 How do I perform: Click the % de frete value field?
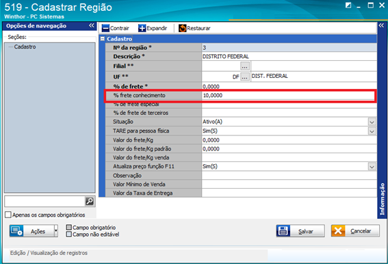click(x=289, y=86)
